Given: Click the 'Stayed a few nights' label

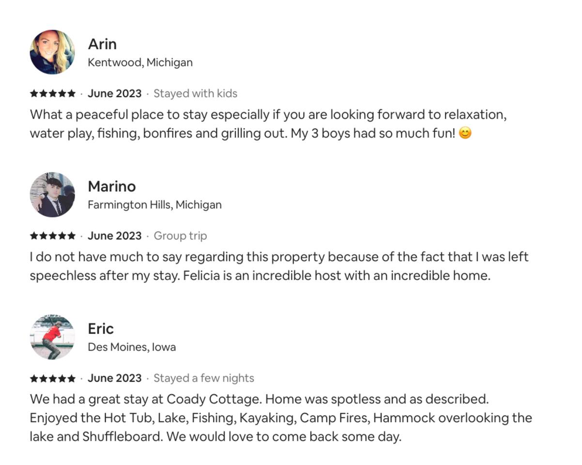Looking at the screenshot, I should tap(204, 378).
